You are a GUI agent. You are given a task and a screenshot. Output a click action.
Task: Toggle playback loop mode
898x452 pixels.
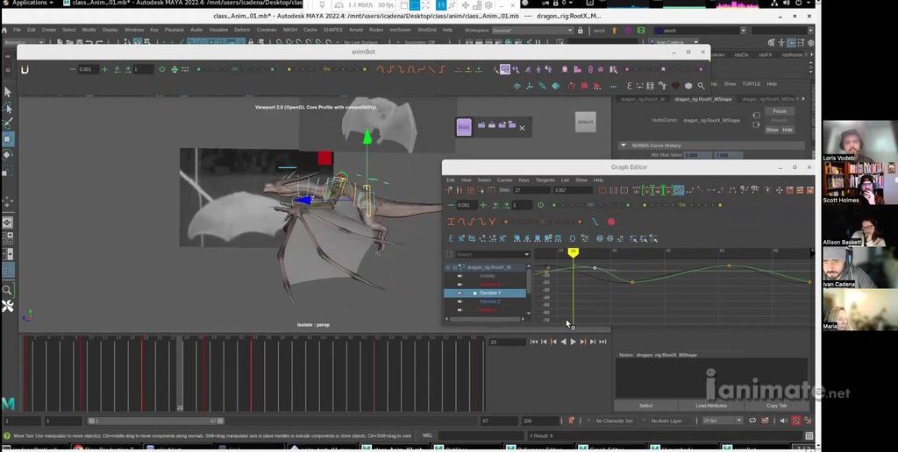pos(752,420)
